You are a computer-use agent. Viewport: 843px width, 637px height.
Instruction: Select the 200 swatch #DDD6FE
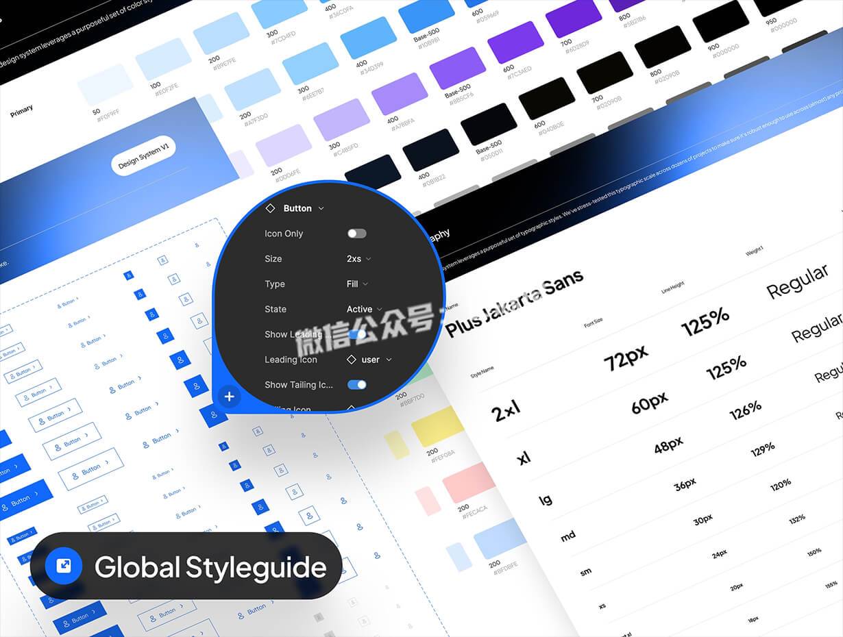pyautogui.click(x=284, y=145)
